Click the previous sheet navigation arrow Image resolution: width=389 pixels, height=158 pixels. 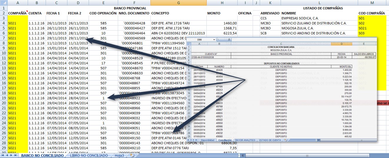(7, 155)
